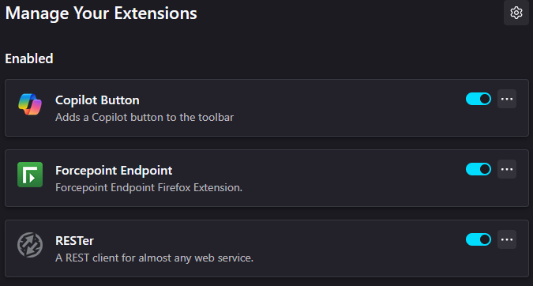This screenshot has height=286, width=533.
Task: Click 'Forcepoint Endpoint Firefox Extension.' description text
Action: tap(149, 188)
